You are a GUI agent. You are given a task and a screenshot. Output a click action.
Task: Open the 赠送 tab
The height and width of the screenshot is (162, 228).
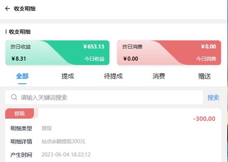coord(204,76)
